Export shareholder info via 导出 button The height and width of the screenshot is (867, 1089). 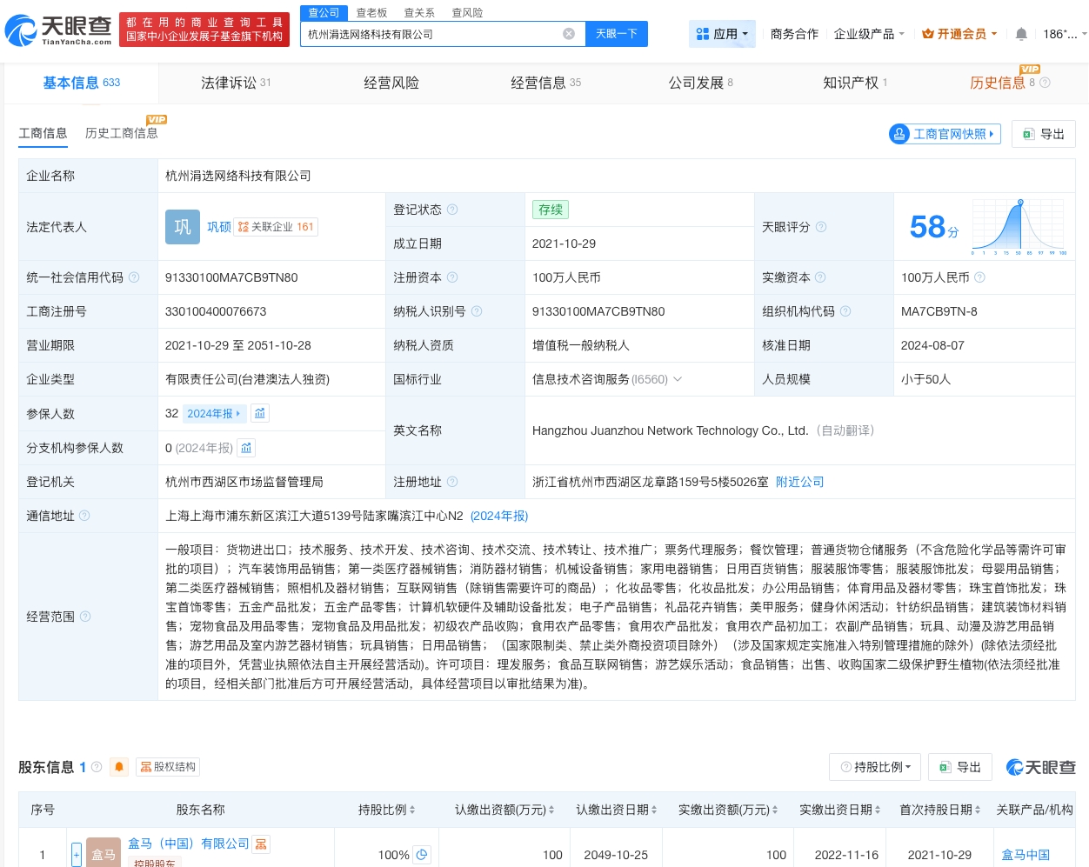pyautogui.click(x=960, y=767)
